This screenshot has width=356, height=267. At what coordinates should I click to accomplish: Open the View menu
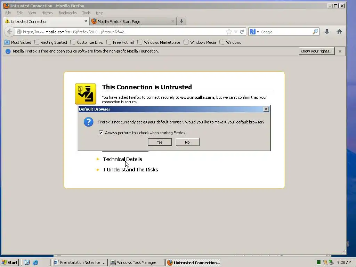point(32,13)
